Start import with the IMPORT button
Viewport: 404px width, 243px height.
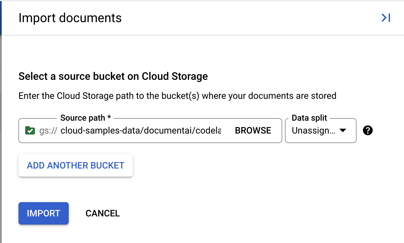(43, 213)
